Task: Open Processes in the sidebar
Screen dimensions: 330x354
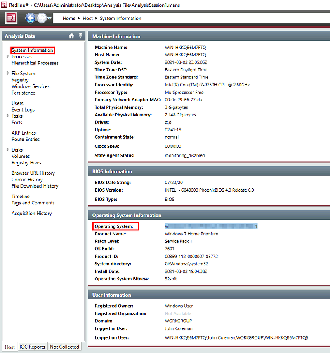Action: 22,57
